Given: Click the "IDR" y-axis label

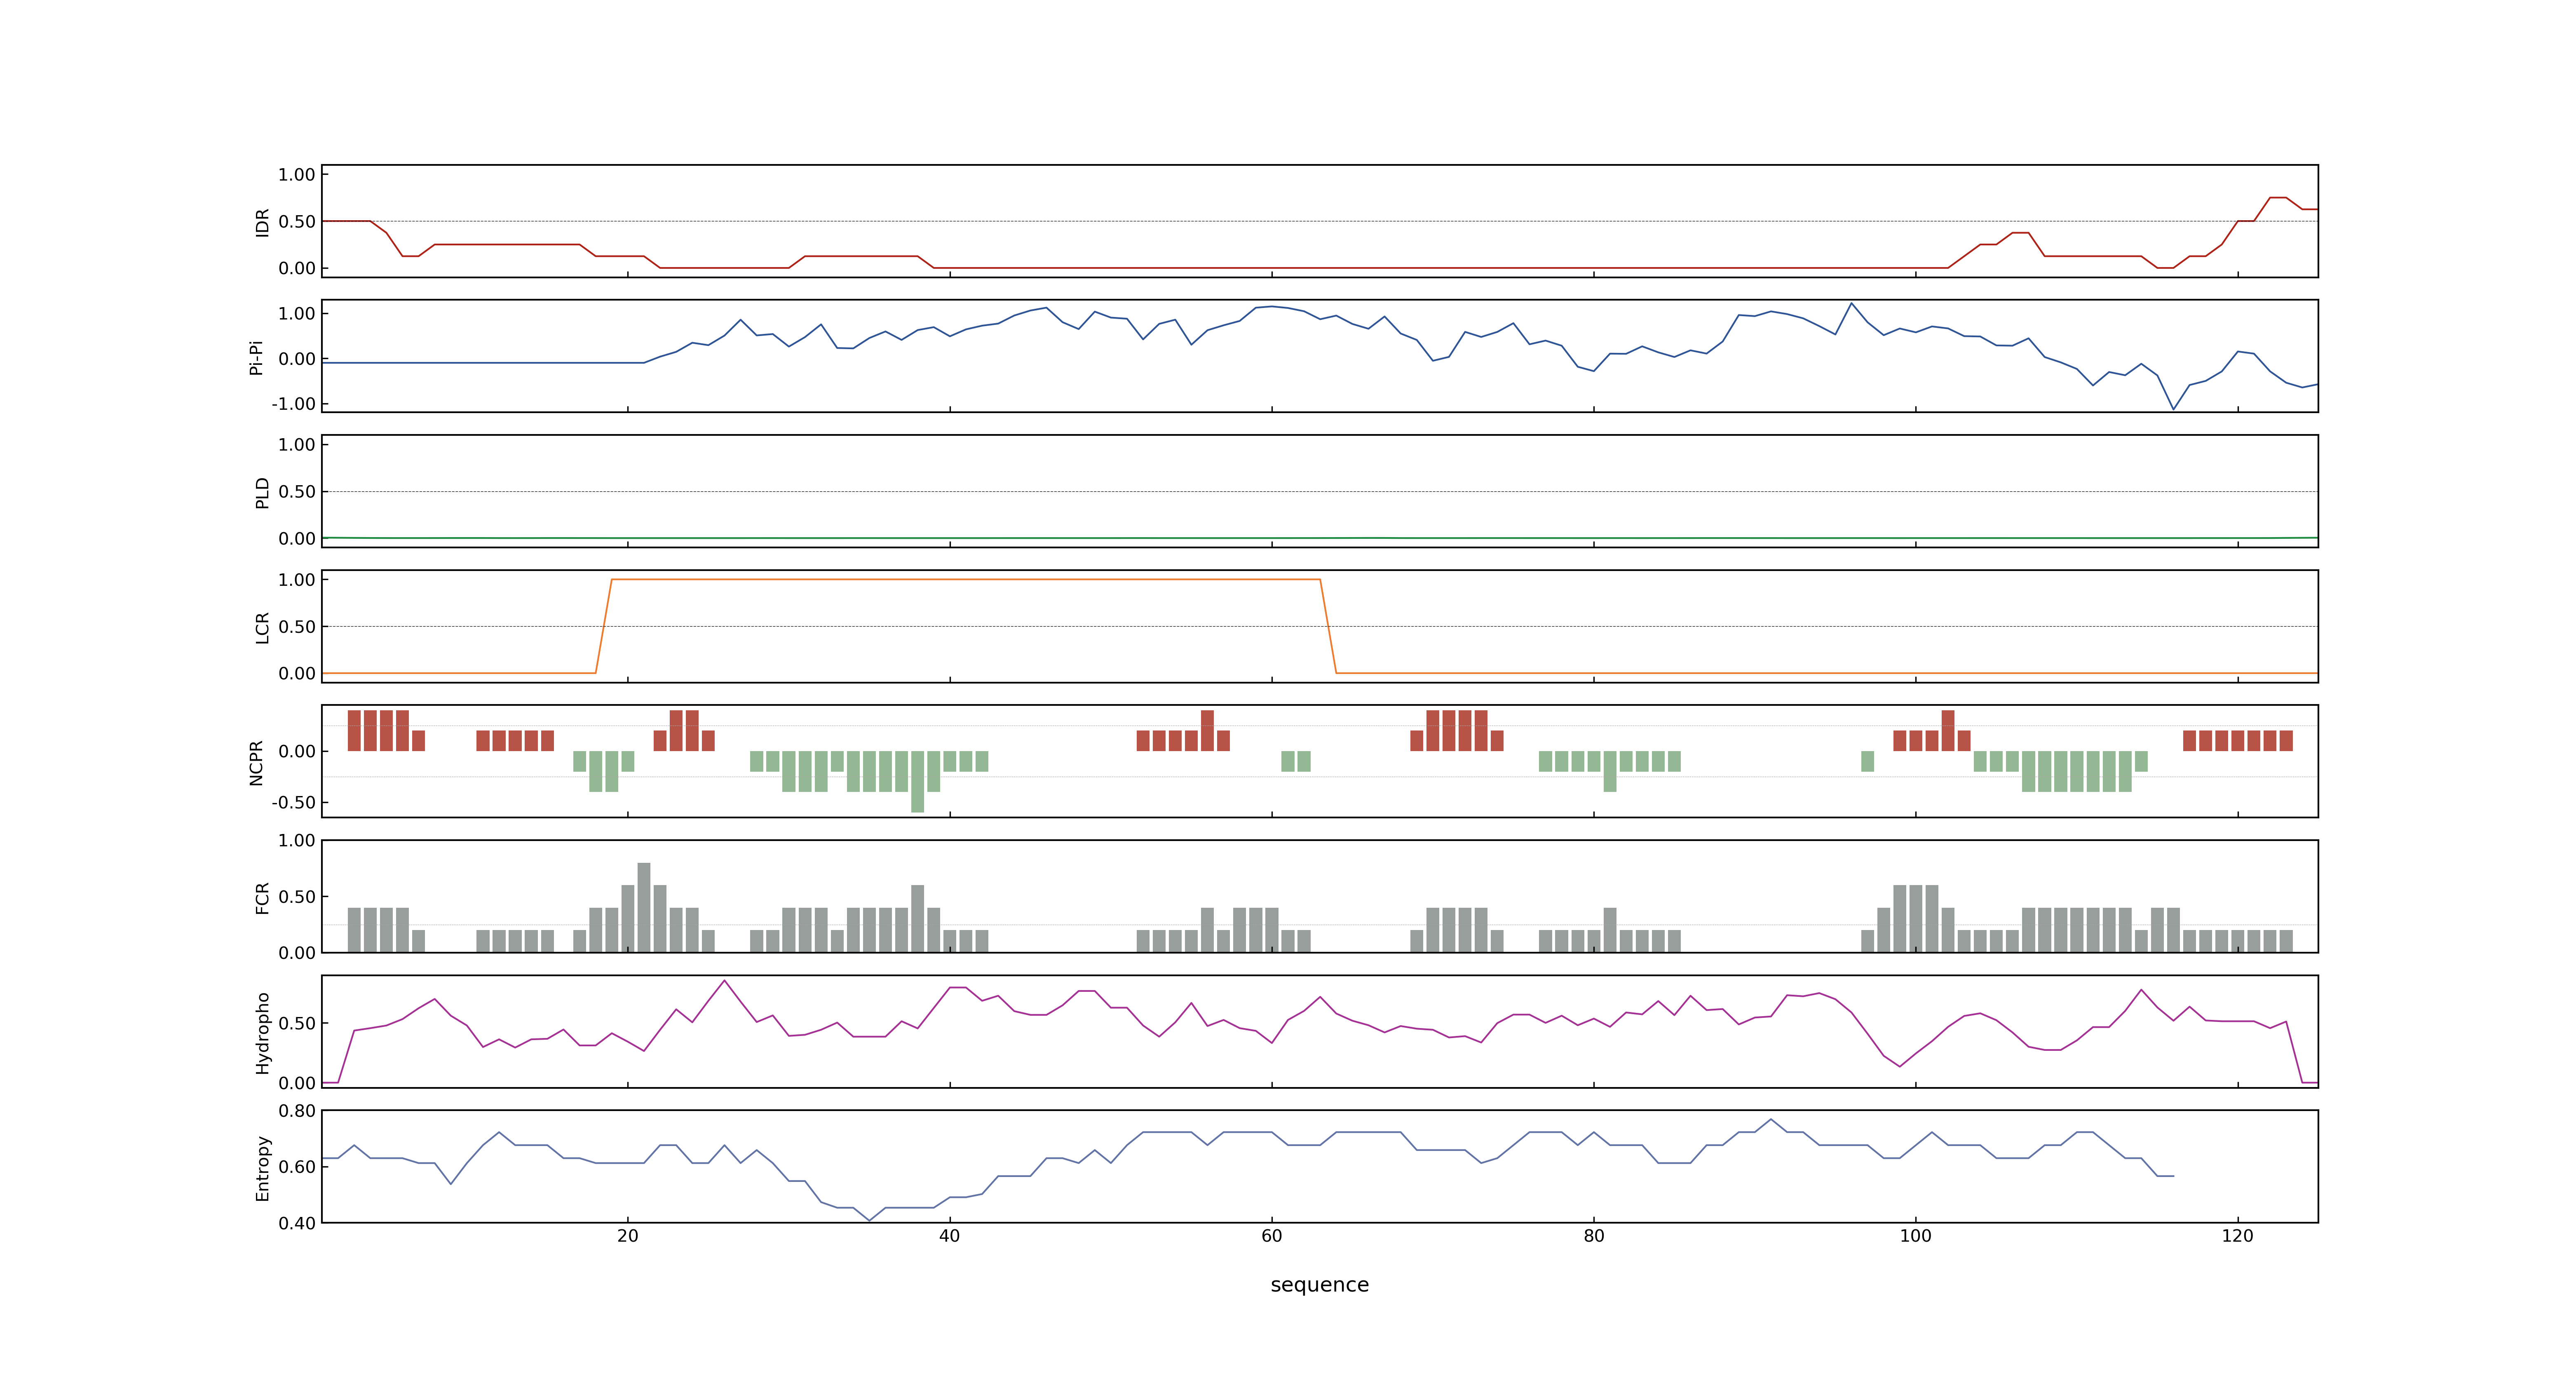Looking at the screenshot, I should coord(263,222).
